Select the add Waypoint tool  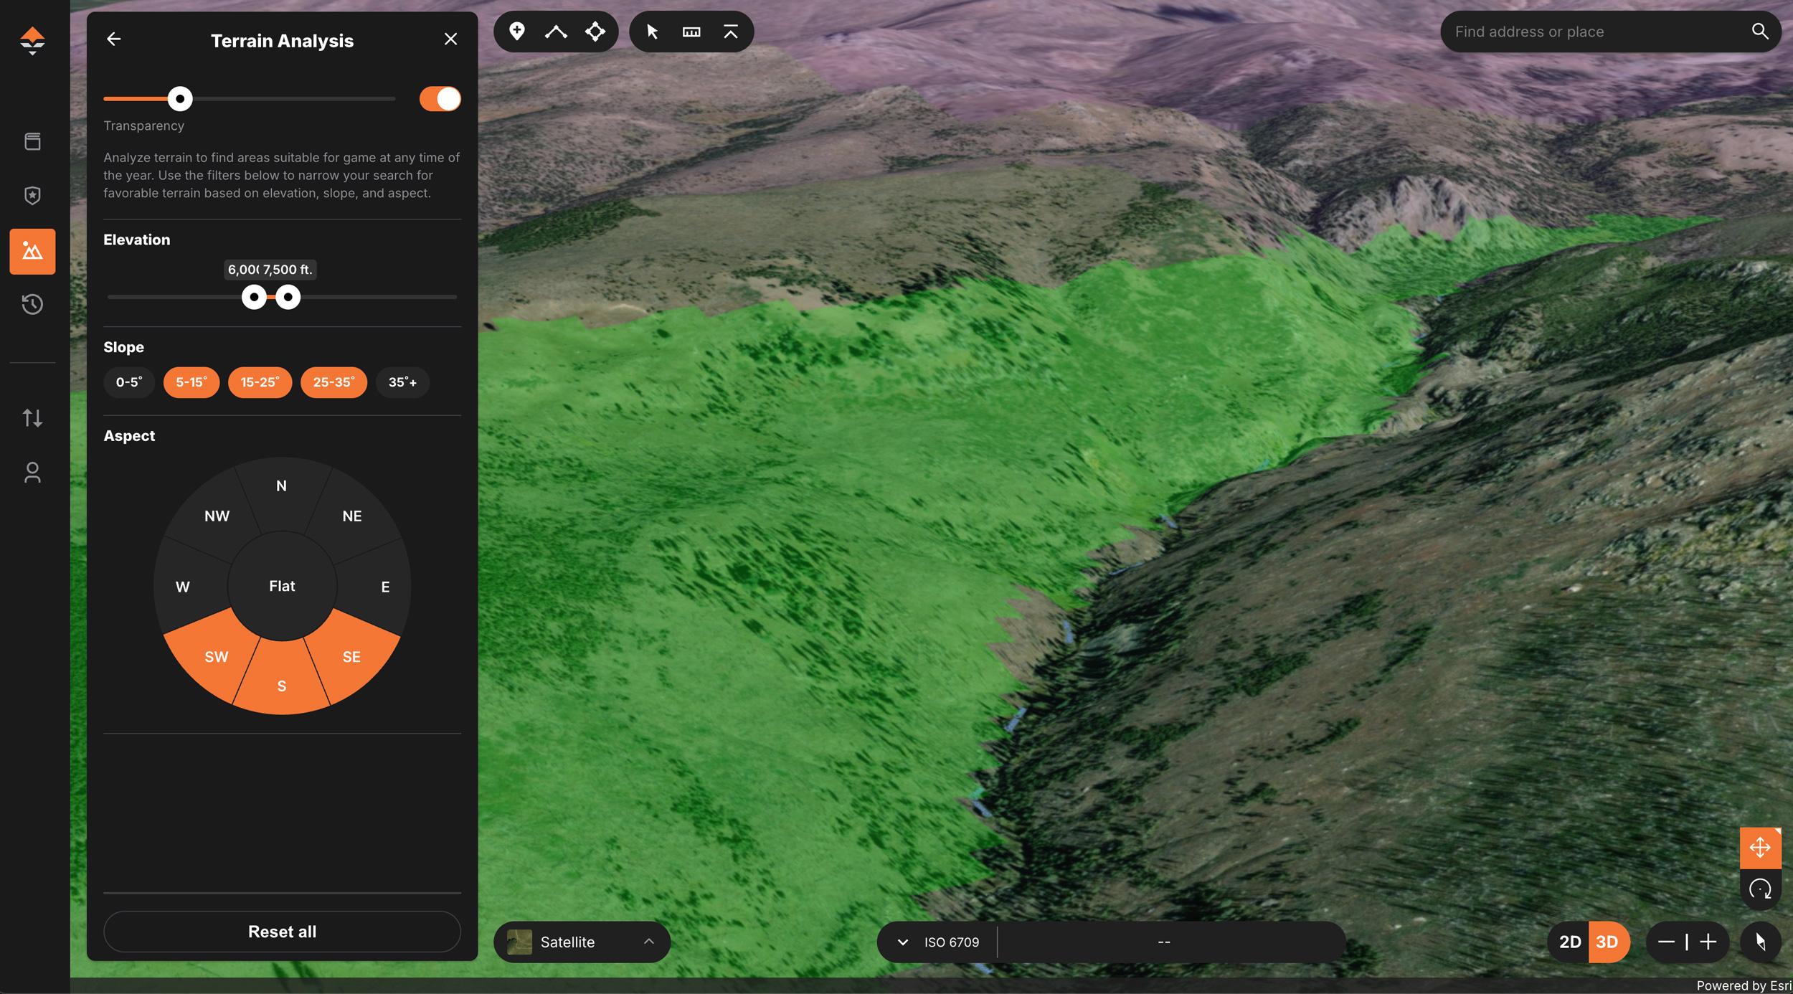pos(518,31)
